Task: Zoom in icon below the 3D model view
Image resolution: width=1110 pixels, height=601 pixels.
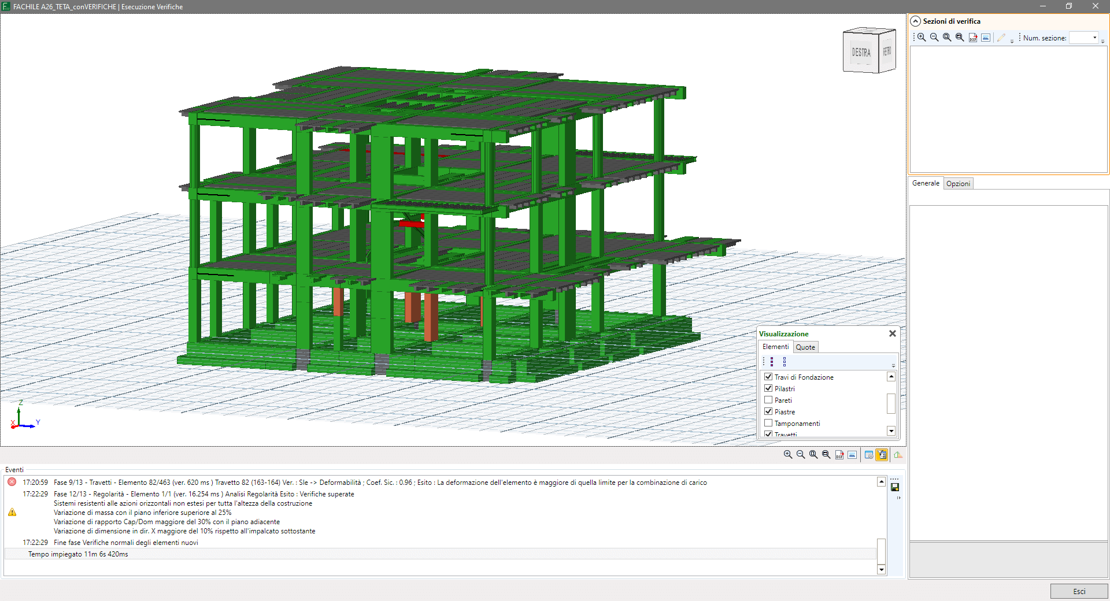Action: click(788, 455)
